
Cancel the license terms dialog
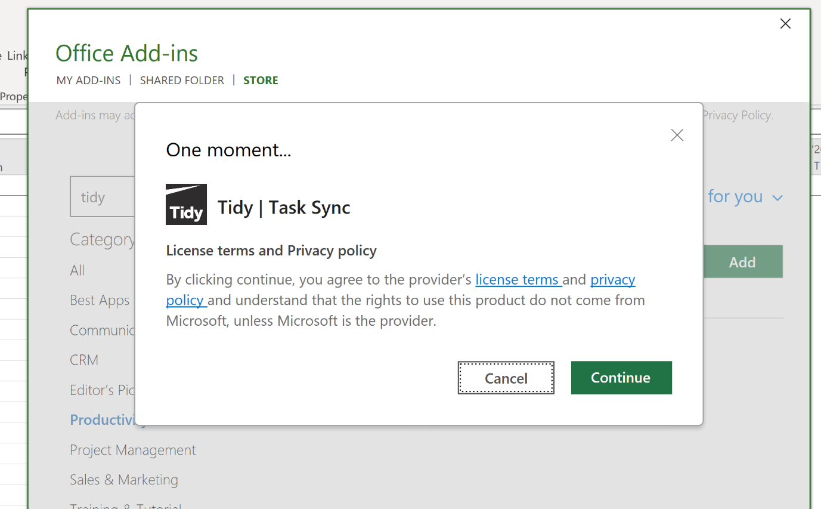(x=506, y=377)
